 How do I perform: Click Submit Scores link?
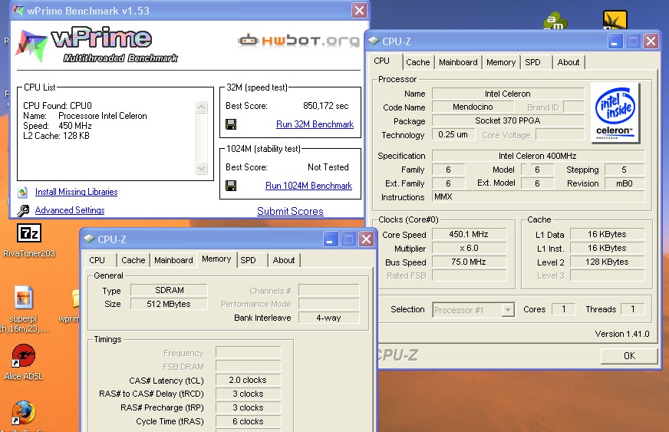[290, 211]
